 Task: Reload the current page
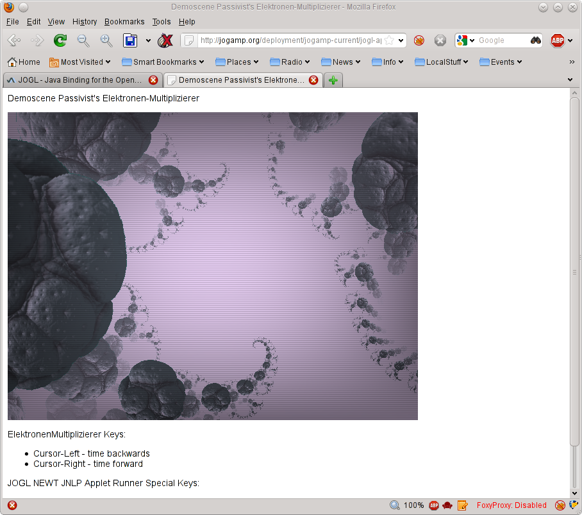click(60, 40)
